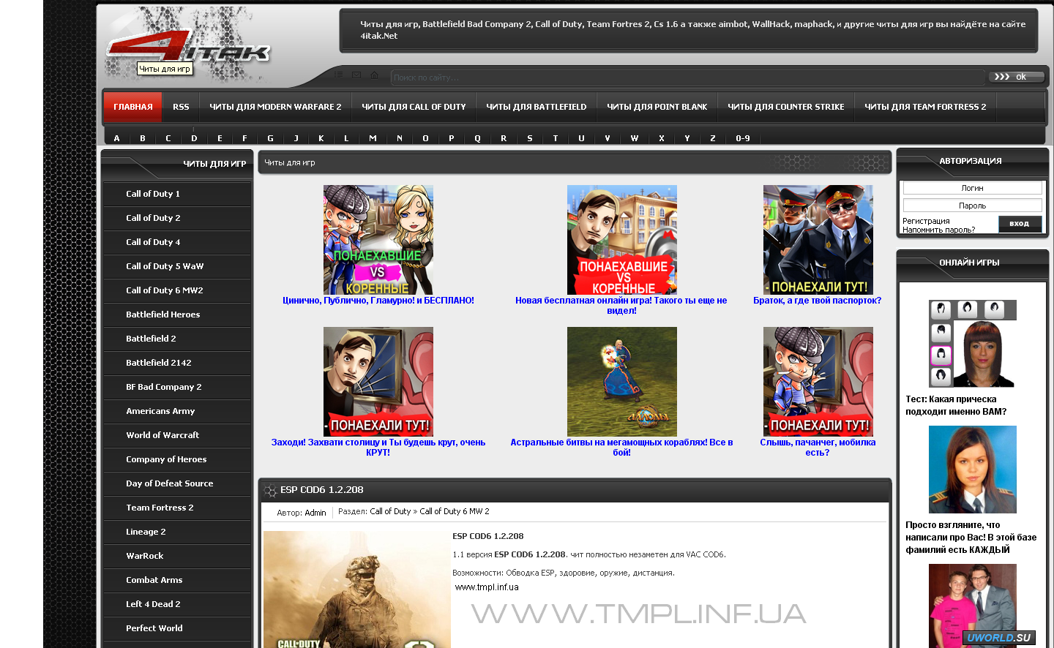
Task: Click the icon beside the ESP COD6 1.2.208 title
Action: pyautogui.click(x=270, y=491)
